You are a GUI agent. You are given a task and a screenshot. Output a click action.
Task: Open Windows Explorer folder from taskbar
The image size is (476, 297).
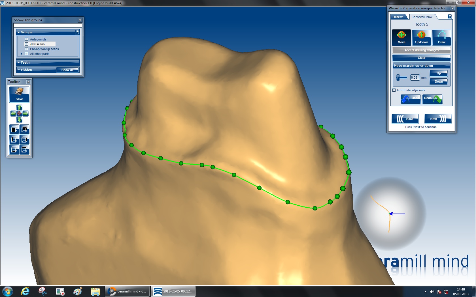95,291
